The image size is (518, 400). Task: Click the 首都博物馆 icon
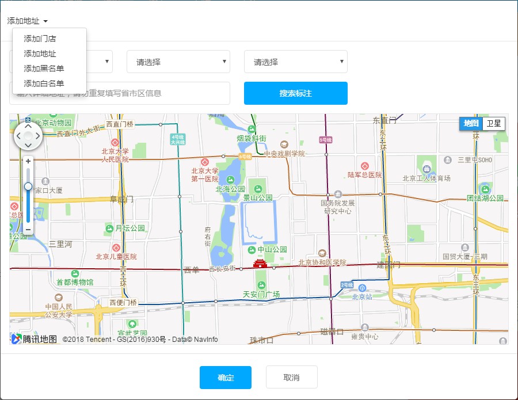tap(75, 273)
